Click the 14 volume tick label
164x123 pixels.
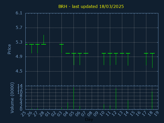20,86
